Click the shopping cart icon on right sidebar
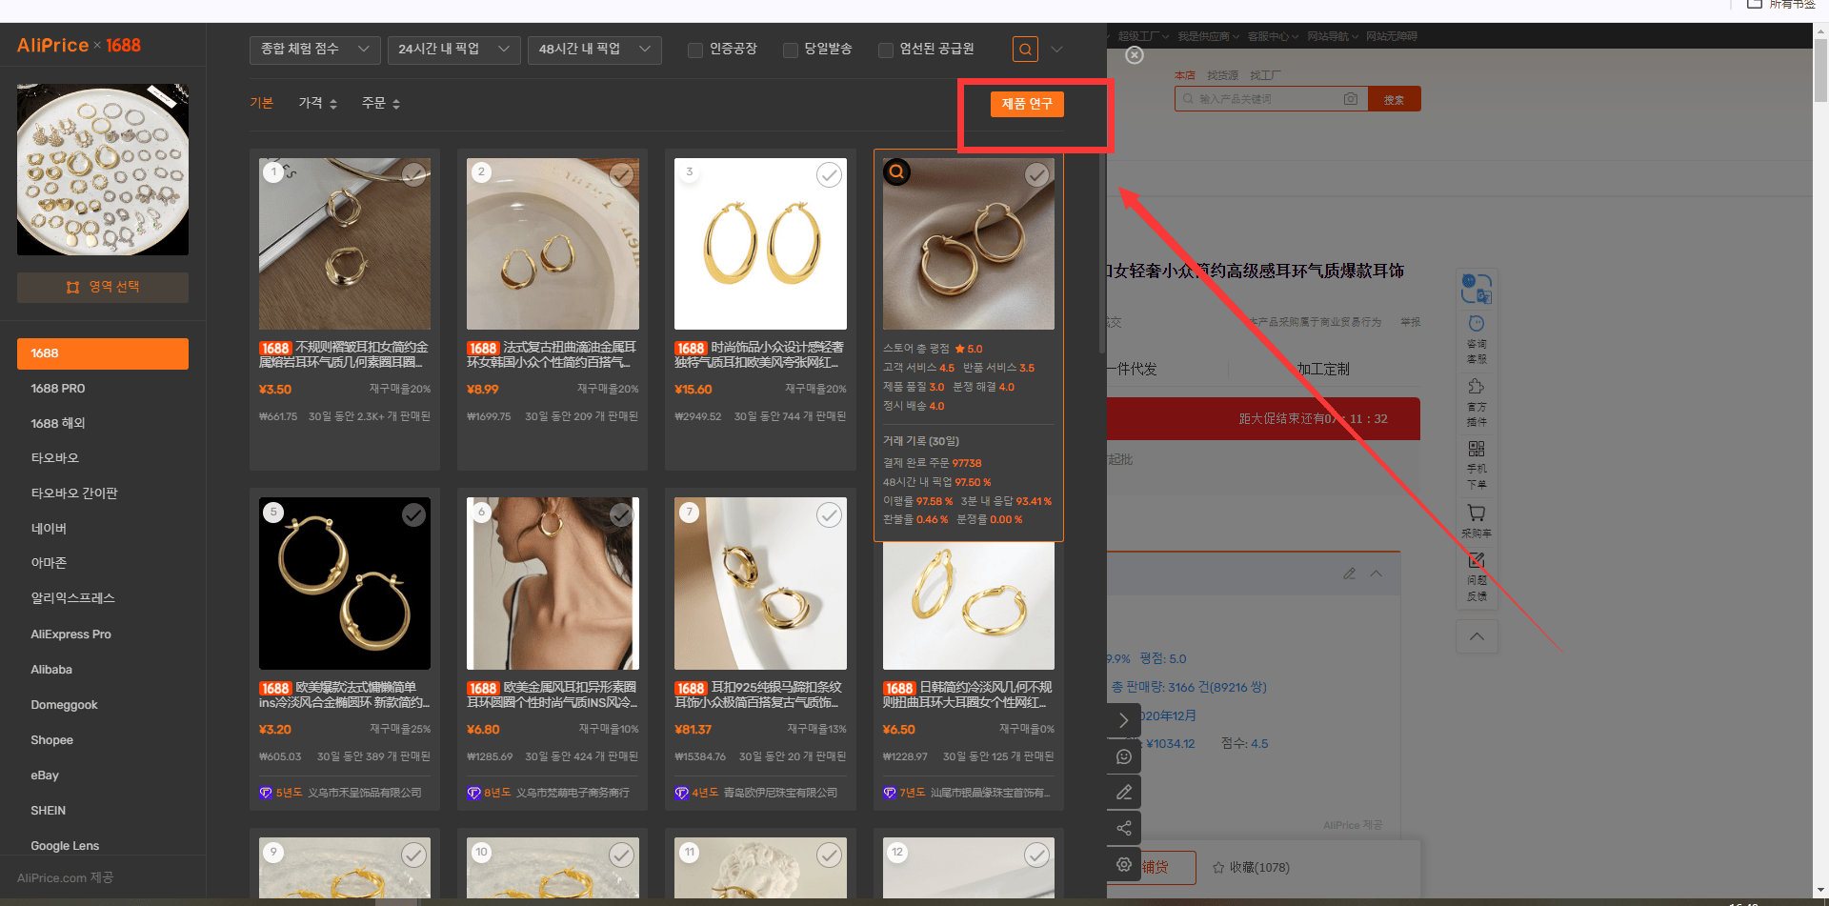 (x=1477, y=520)
